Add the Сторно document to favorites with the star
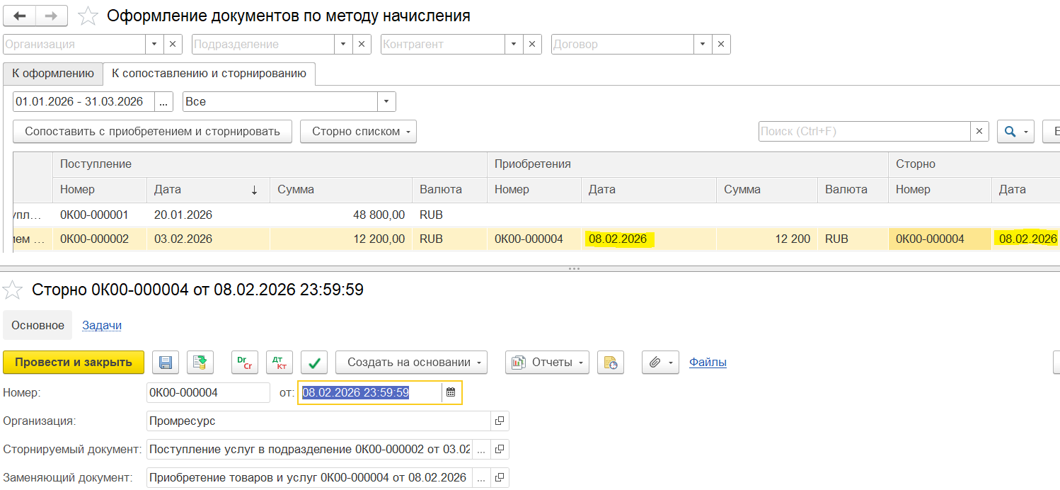The width and height of the screenshot is (1060, 490). point(13,290)
